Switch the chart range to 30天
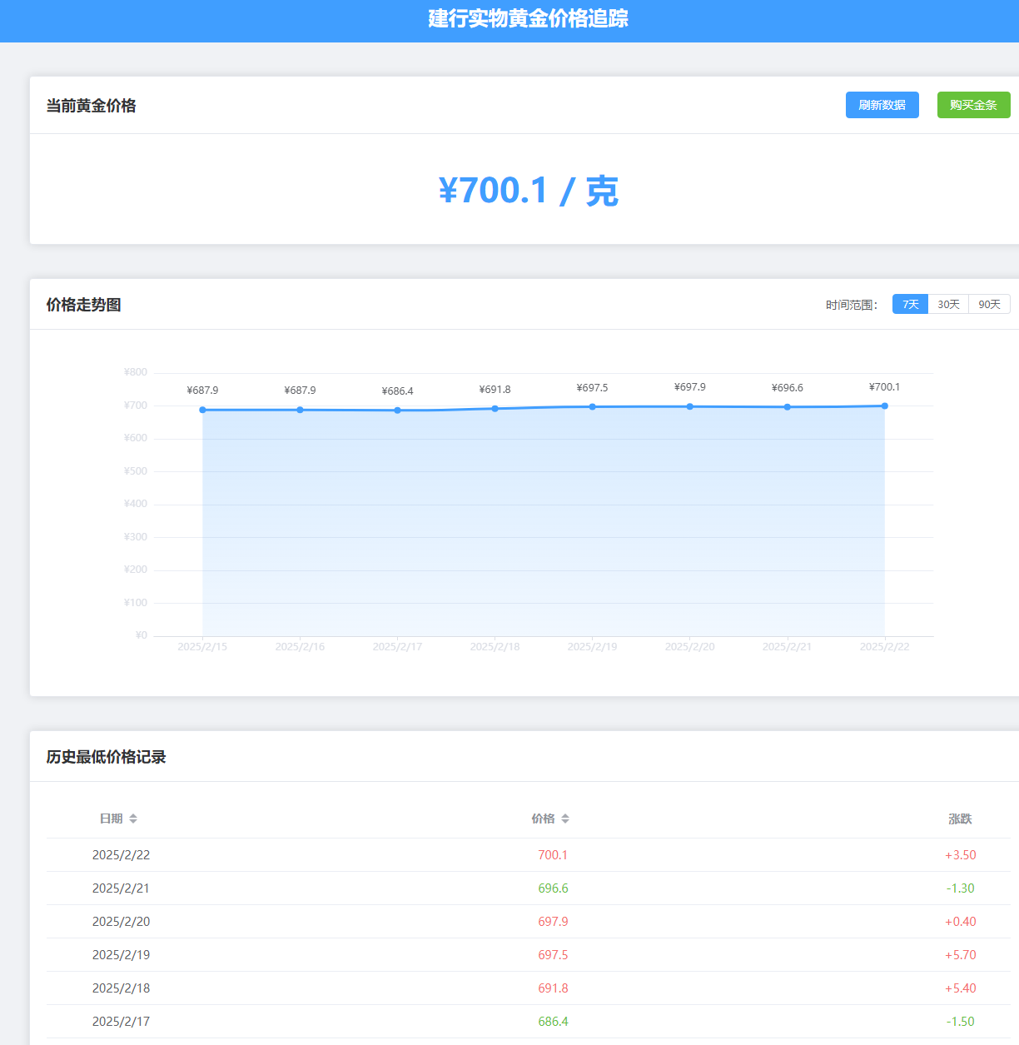 948,304
